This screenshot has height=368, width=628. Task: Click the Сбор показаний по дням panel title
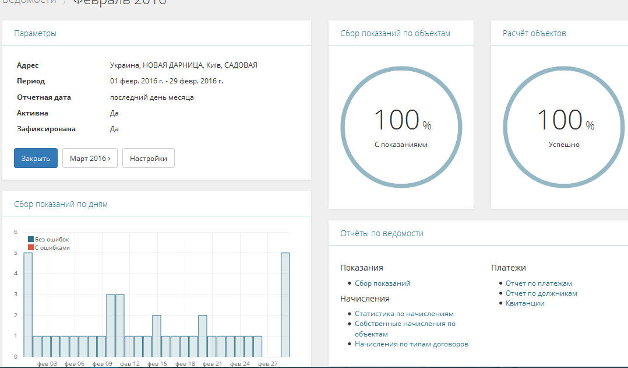click(61, 204)
